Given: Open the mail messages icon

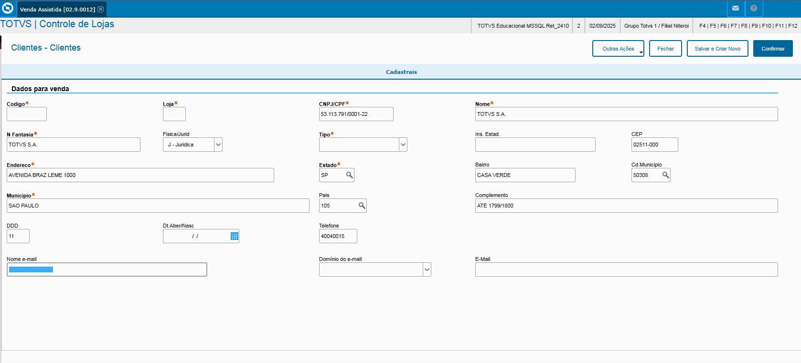Looking at the screenshot, I should point(736,8).
